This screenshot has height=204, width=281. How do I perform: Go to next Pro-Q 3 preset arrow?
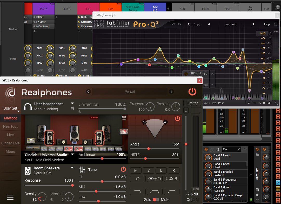coord(253,24)
